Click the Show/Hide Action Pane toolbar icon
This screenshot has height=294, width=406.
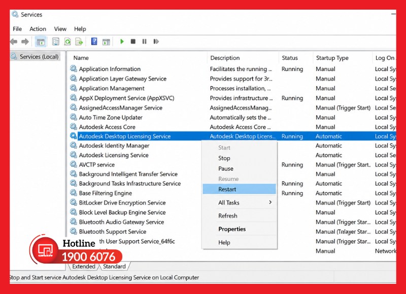pyautogui.click(x=106, y=42)
